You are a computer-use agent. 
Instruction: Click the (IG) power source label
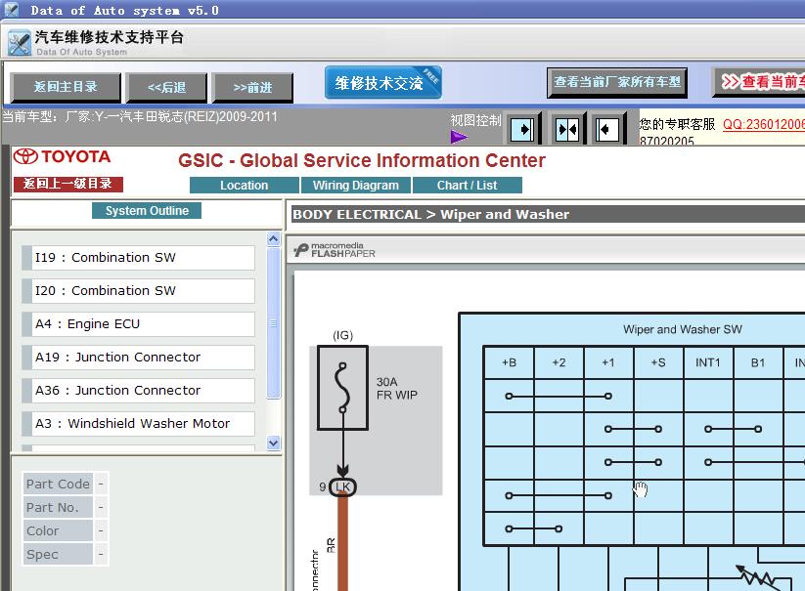343,335
